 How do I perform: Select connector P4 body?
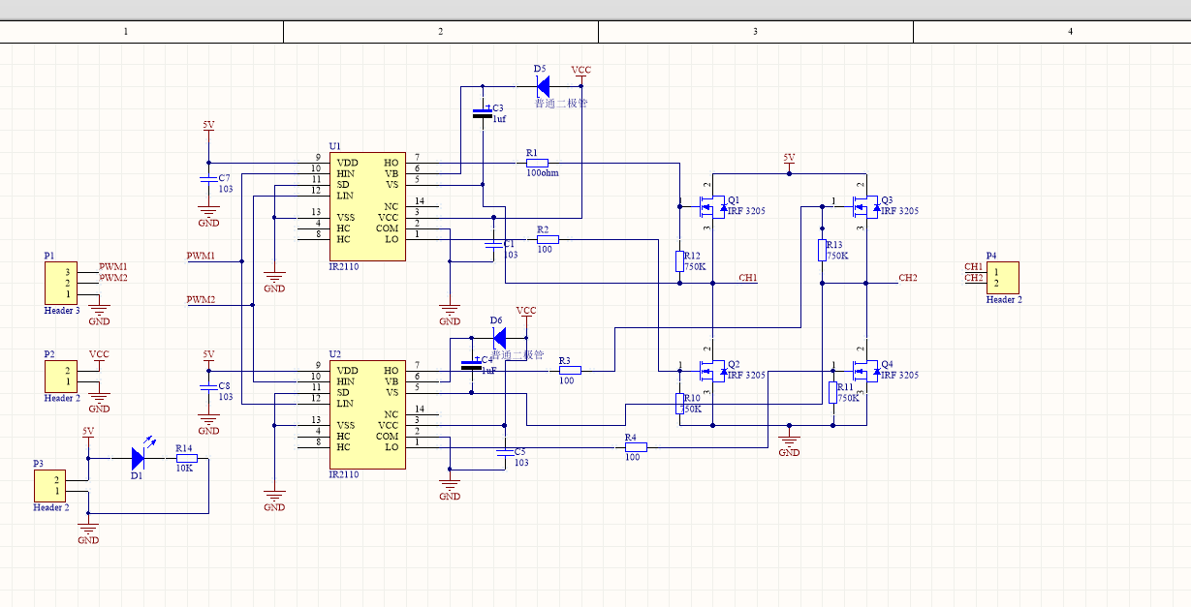(1002, 278)
